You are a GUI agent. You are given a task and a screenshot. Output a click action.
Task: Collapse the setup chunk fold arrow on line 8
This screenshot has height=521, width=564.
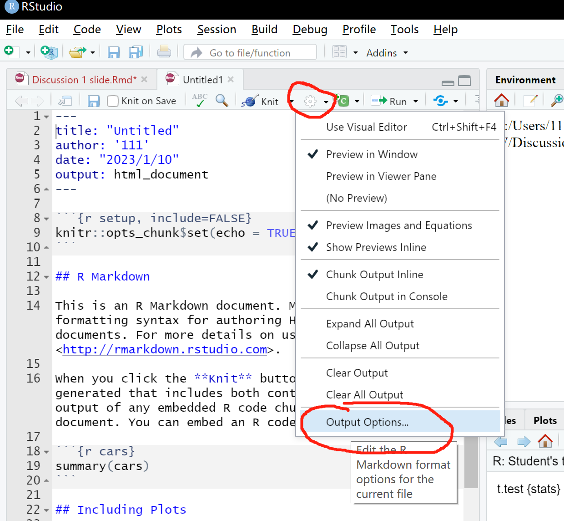pos(46,219)
